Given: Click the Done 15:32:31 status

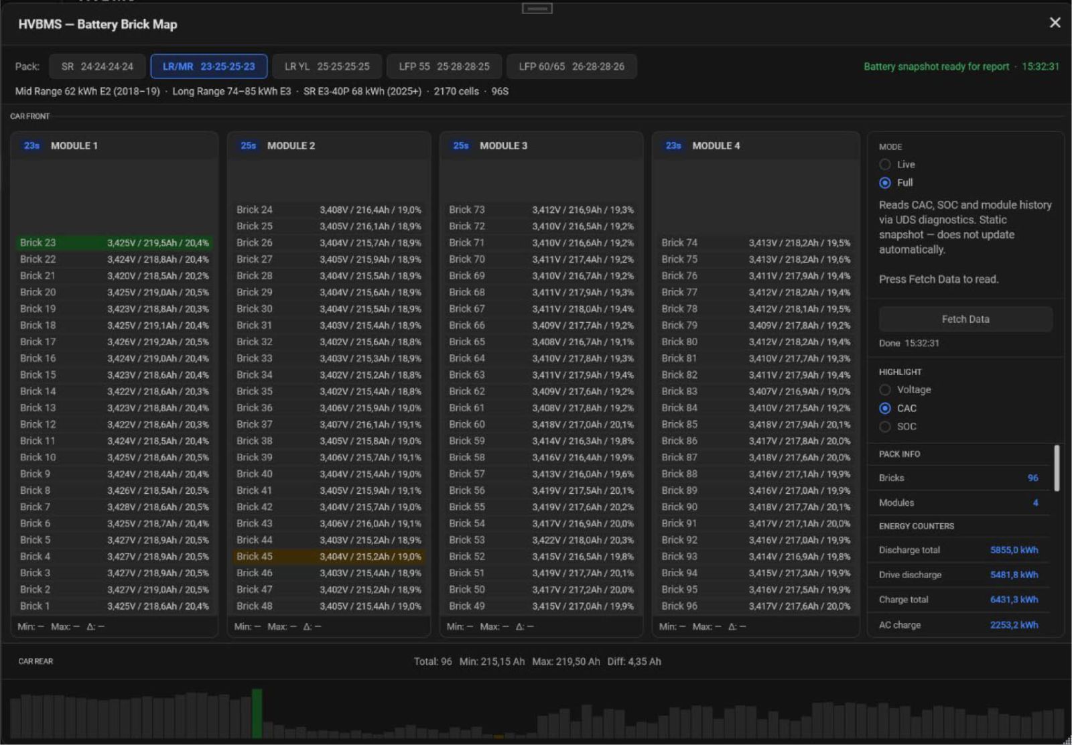Looking at the screenshot, I should click(909, 343).
